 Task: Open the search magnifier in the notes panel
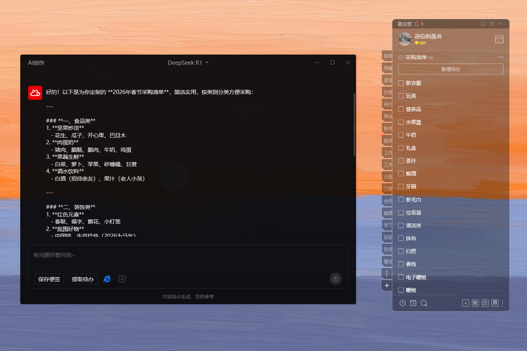tap(424, 303)
